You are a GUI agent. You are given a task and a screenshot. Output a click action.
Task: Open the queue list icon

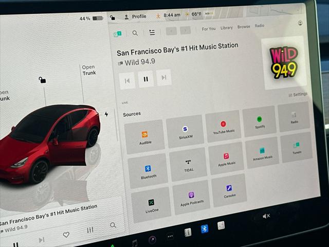click(152, 32)
